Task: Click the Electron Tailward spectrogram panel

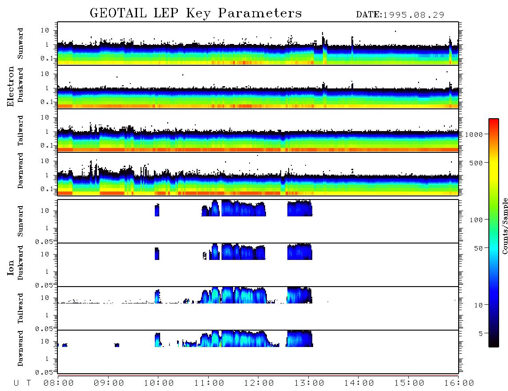Action: point(258,131)
